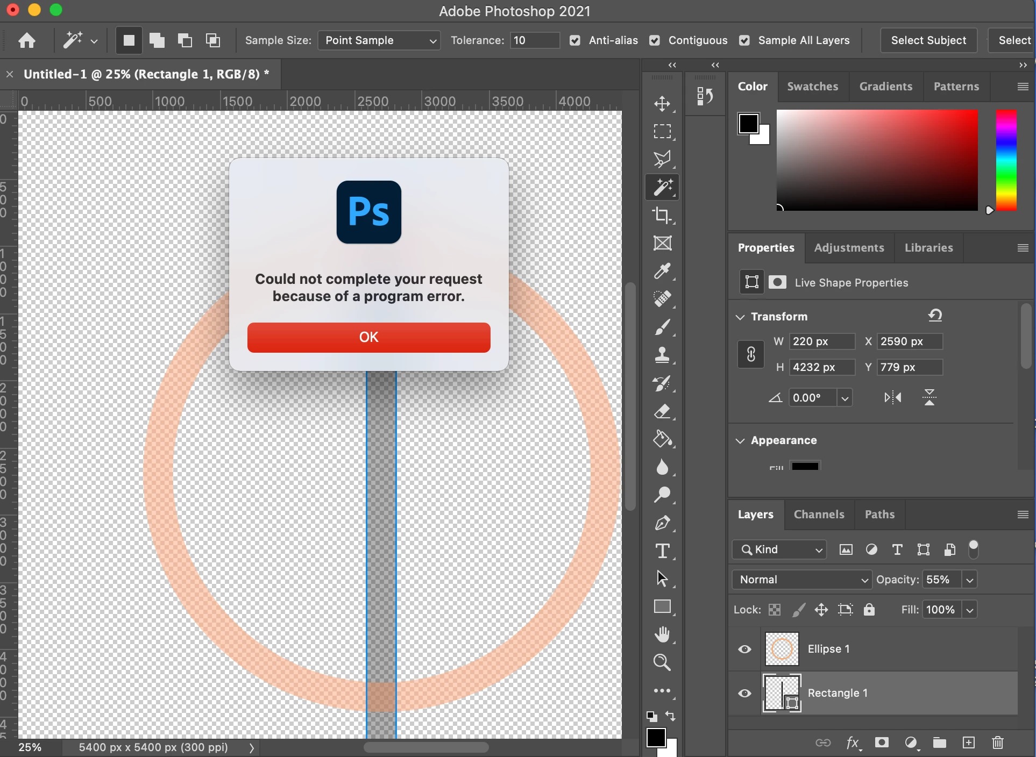Select the Hand tool
This screenshot has height=757, width=1036.
[662, 634]
